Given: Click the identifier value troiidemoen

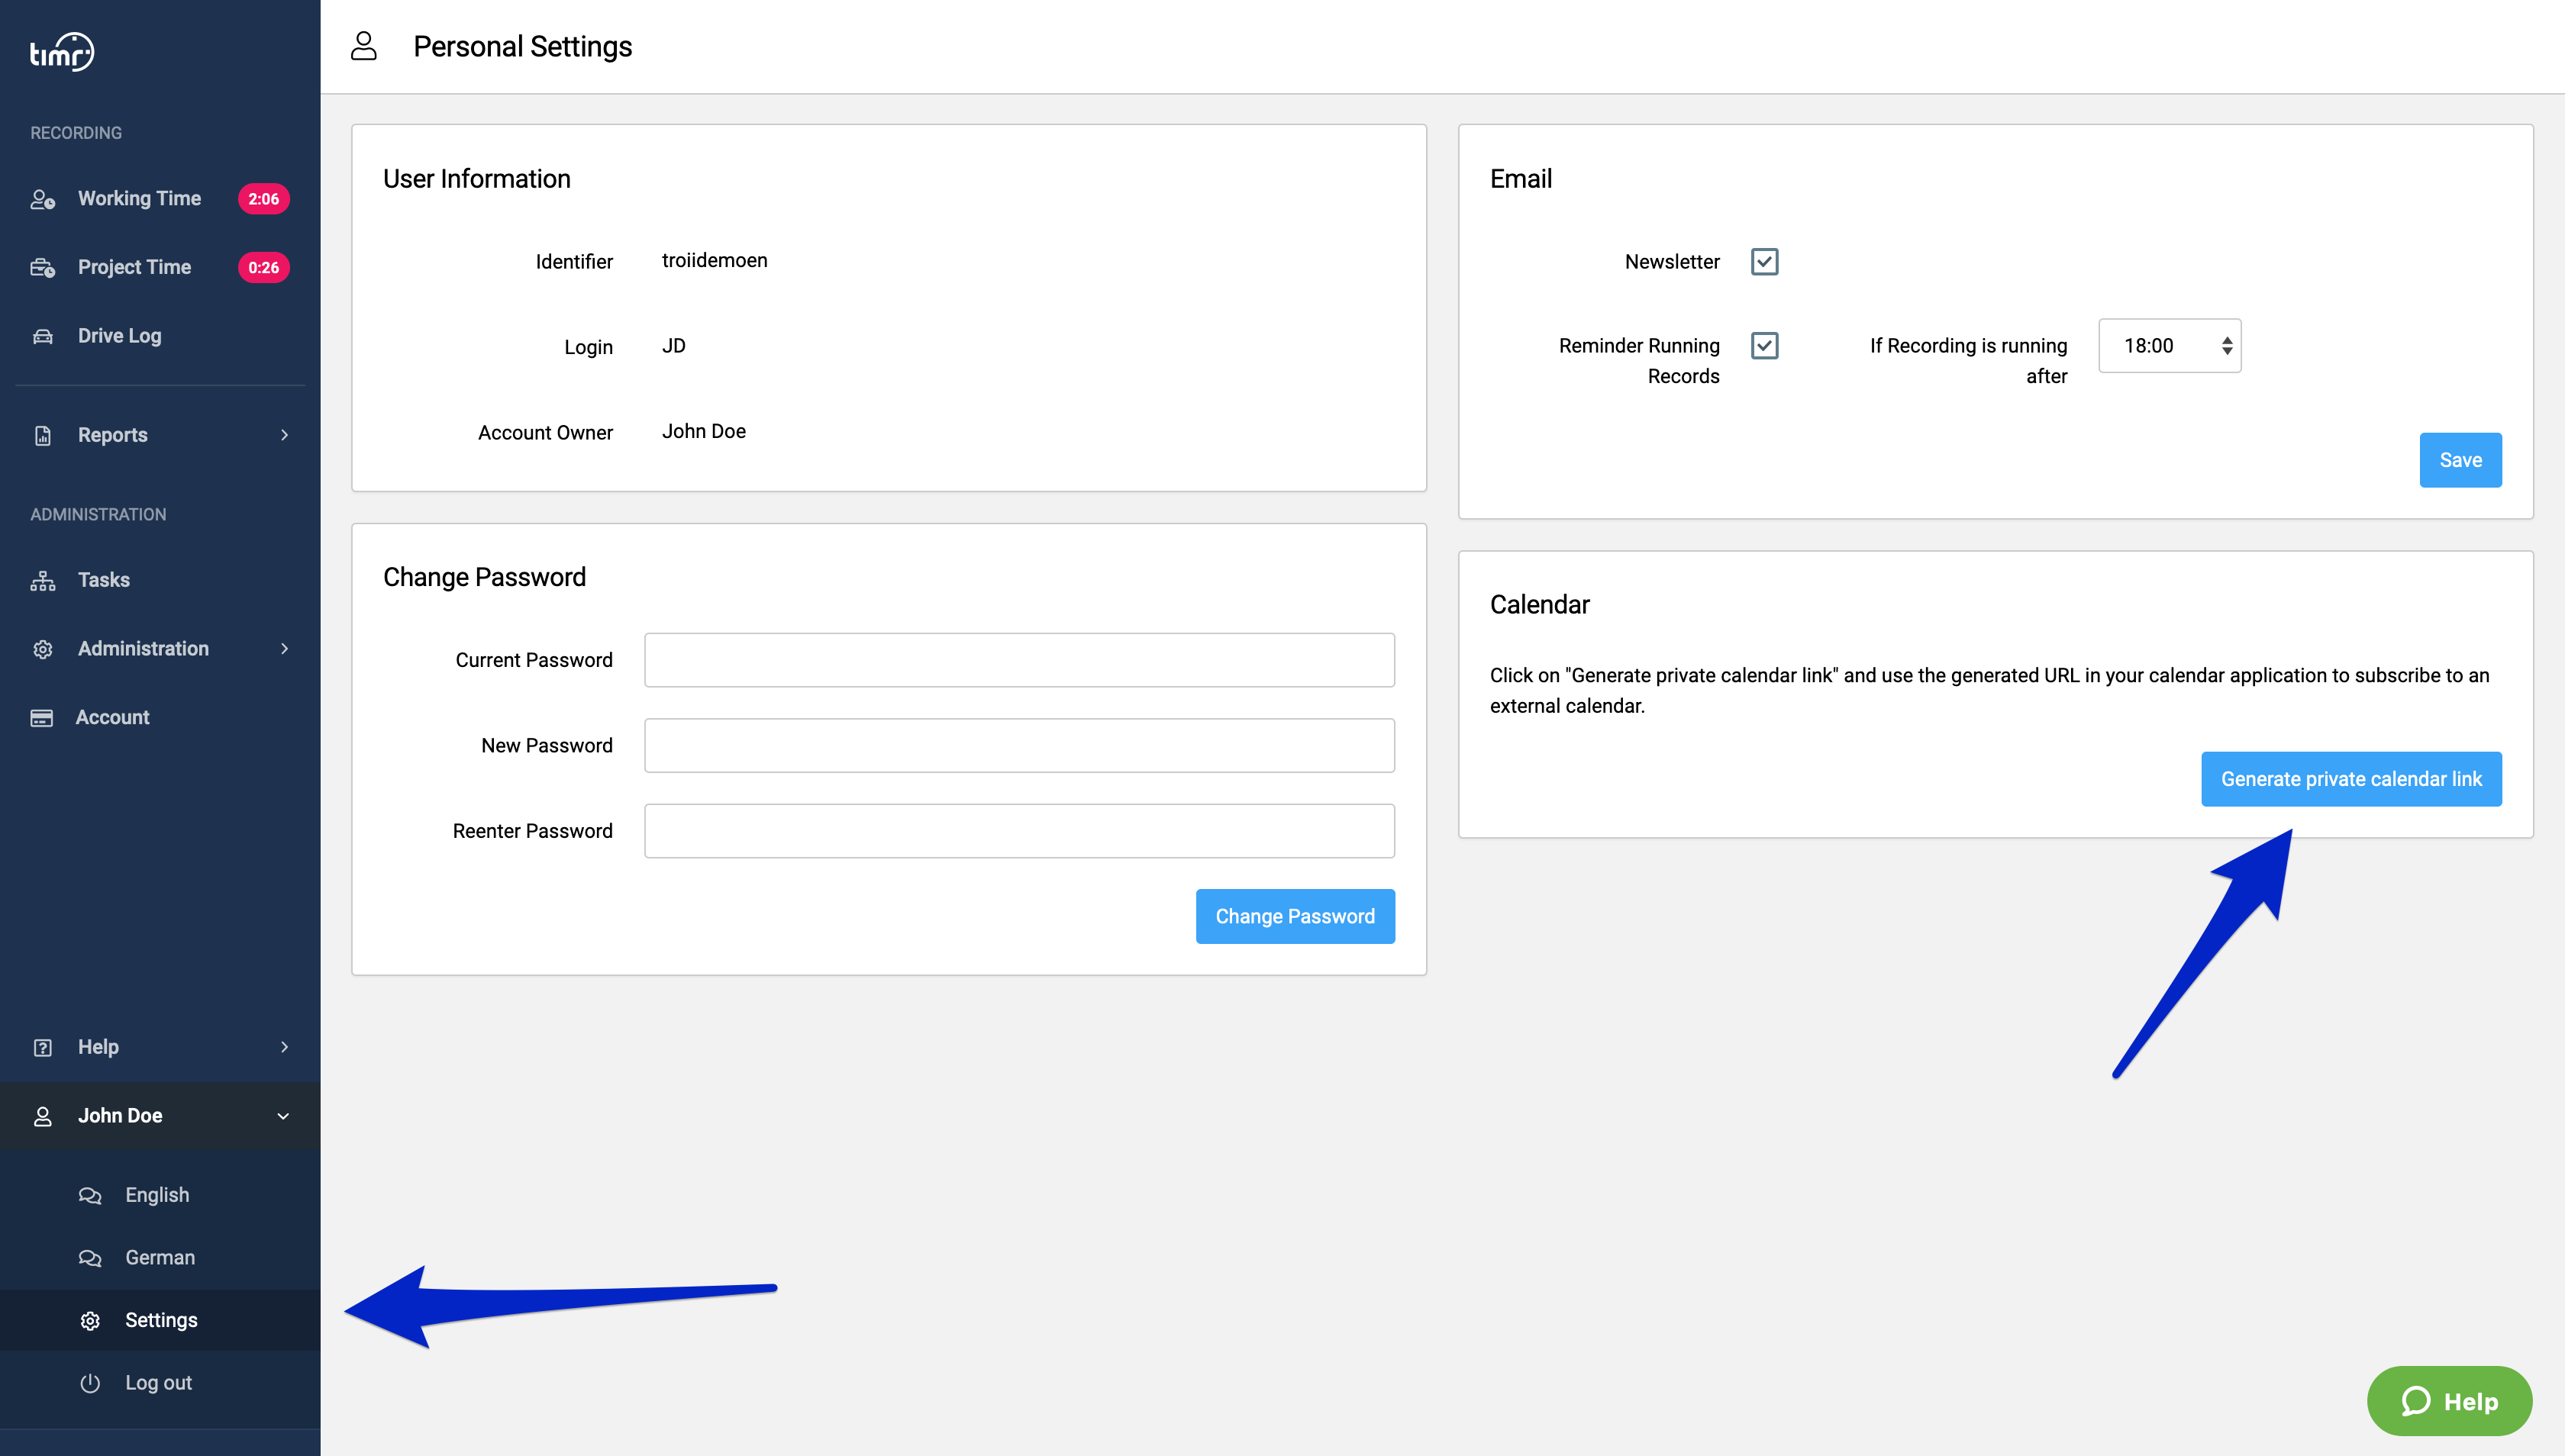Looking at the screenshot, I should [715, 260].
